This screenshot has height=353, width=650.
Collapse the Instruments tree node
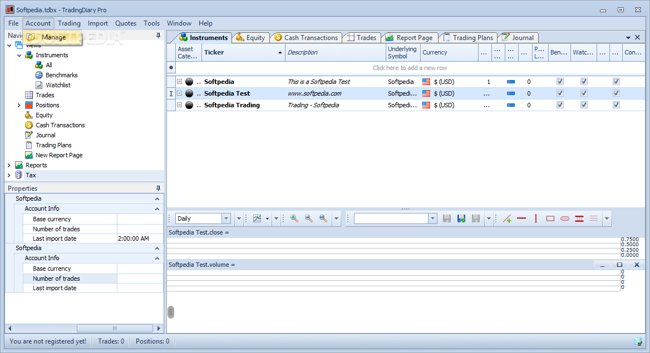click(x=19, y=55)
